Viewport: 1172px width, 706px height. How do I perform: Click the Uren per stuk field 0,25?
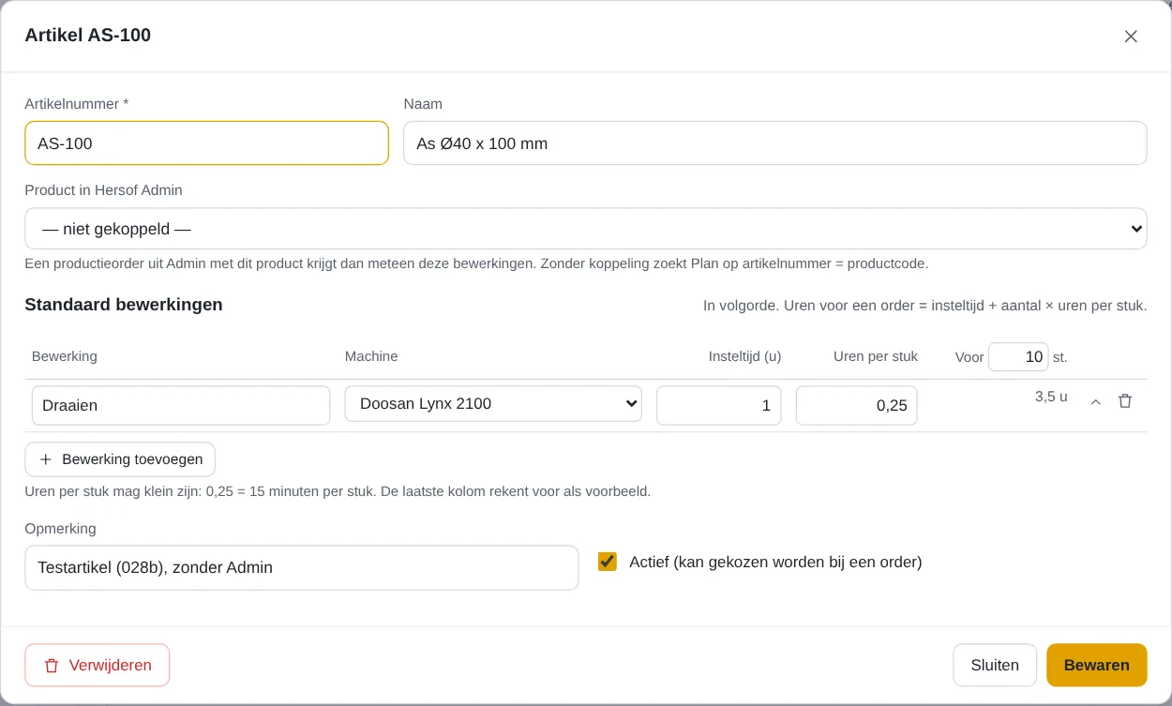857,406
